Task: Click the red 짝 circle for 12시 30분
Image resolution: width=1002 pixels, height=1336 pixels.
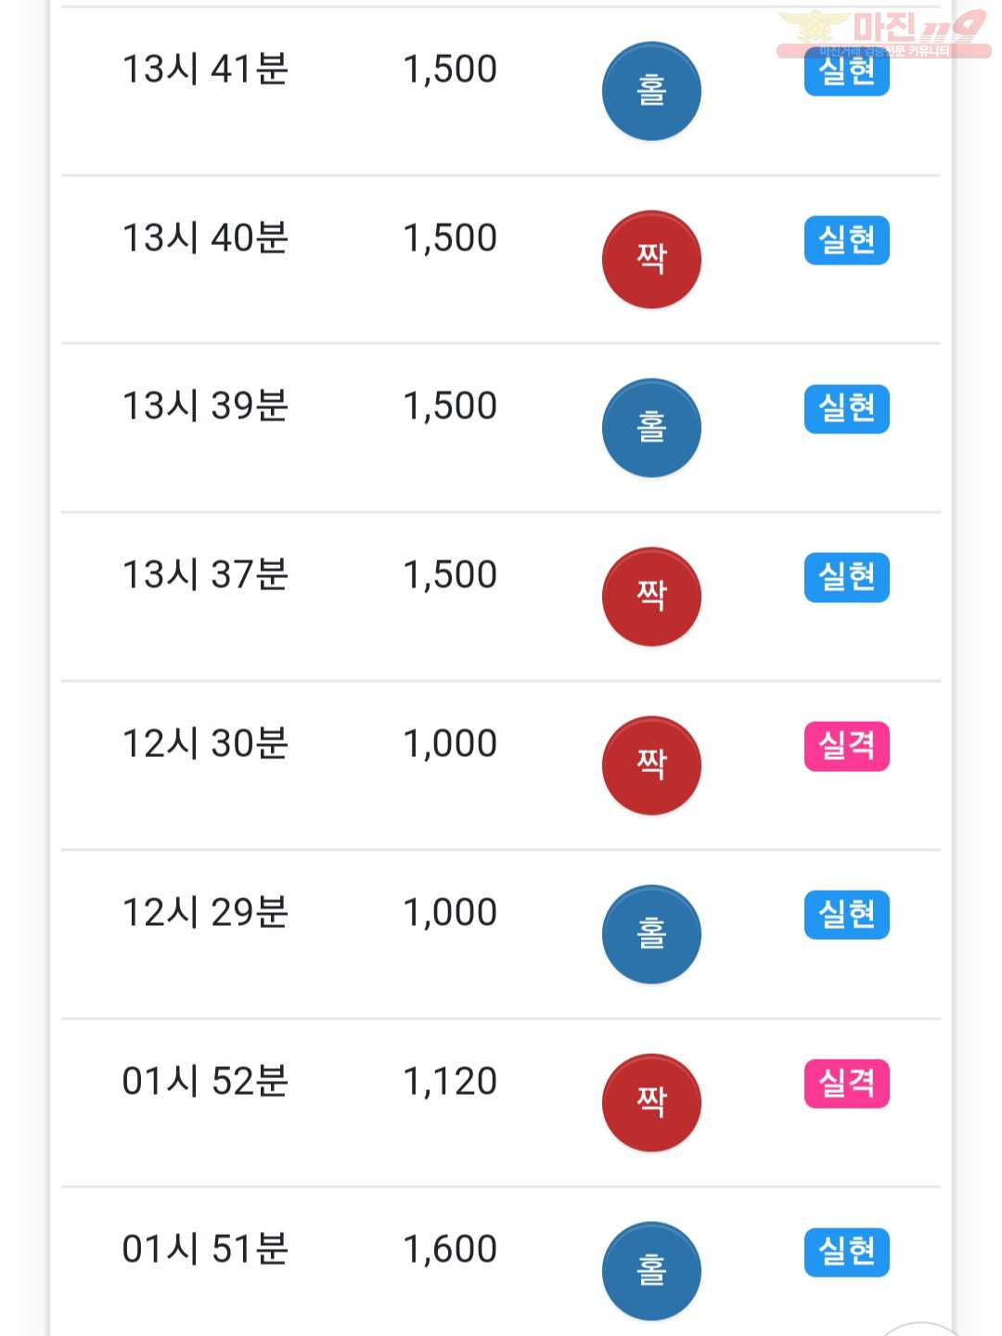Action: tap(651, 765)
